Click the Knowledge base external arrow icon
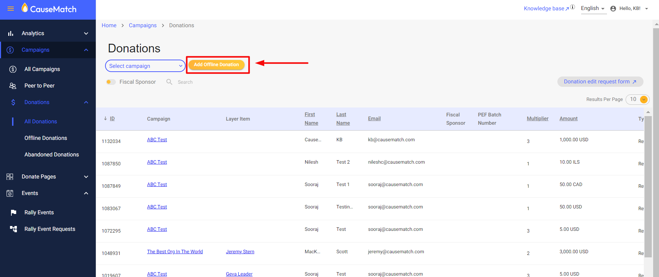659x277 pixels. pos(567,9)
